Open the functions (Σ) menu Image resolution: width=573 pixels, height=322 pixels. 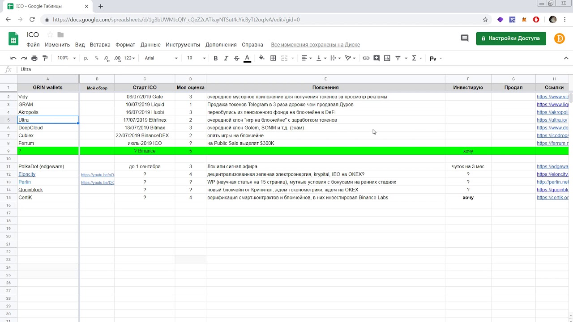[x=416, y=58]
